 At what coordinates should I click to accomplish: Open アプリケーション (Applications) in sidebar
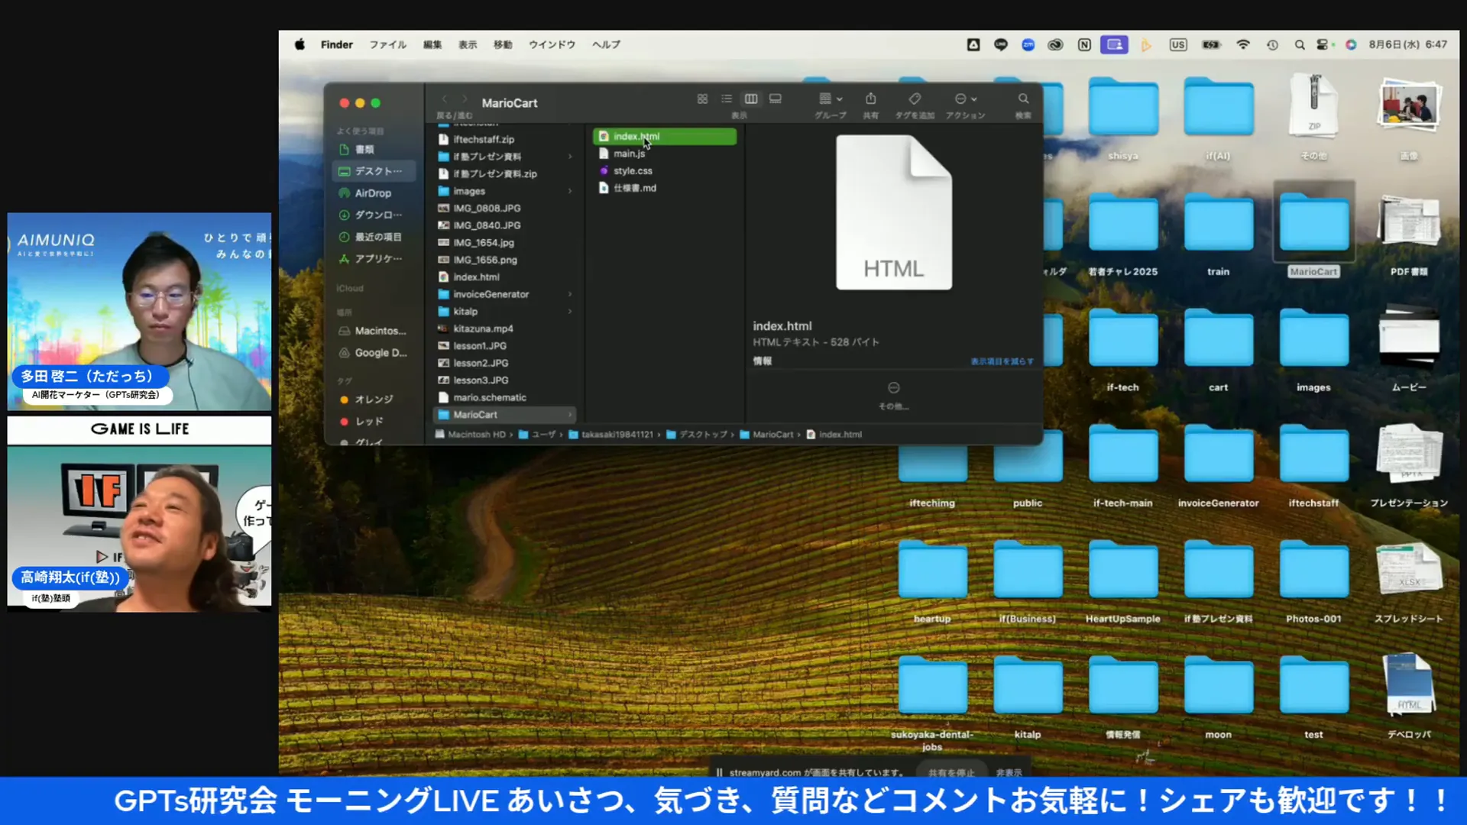point(374,259)
